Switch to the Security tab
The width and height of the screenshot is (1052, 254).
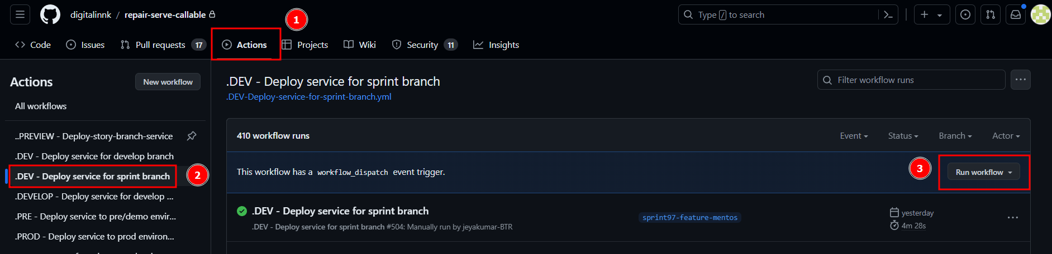point(425,45)
